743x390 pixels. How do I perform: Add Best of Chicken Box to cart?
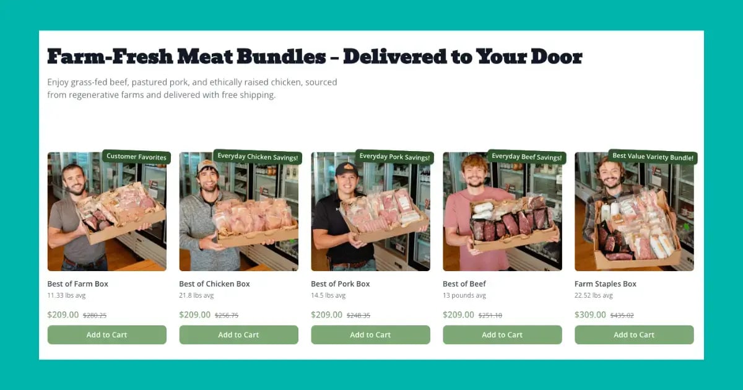click(238, 335)
